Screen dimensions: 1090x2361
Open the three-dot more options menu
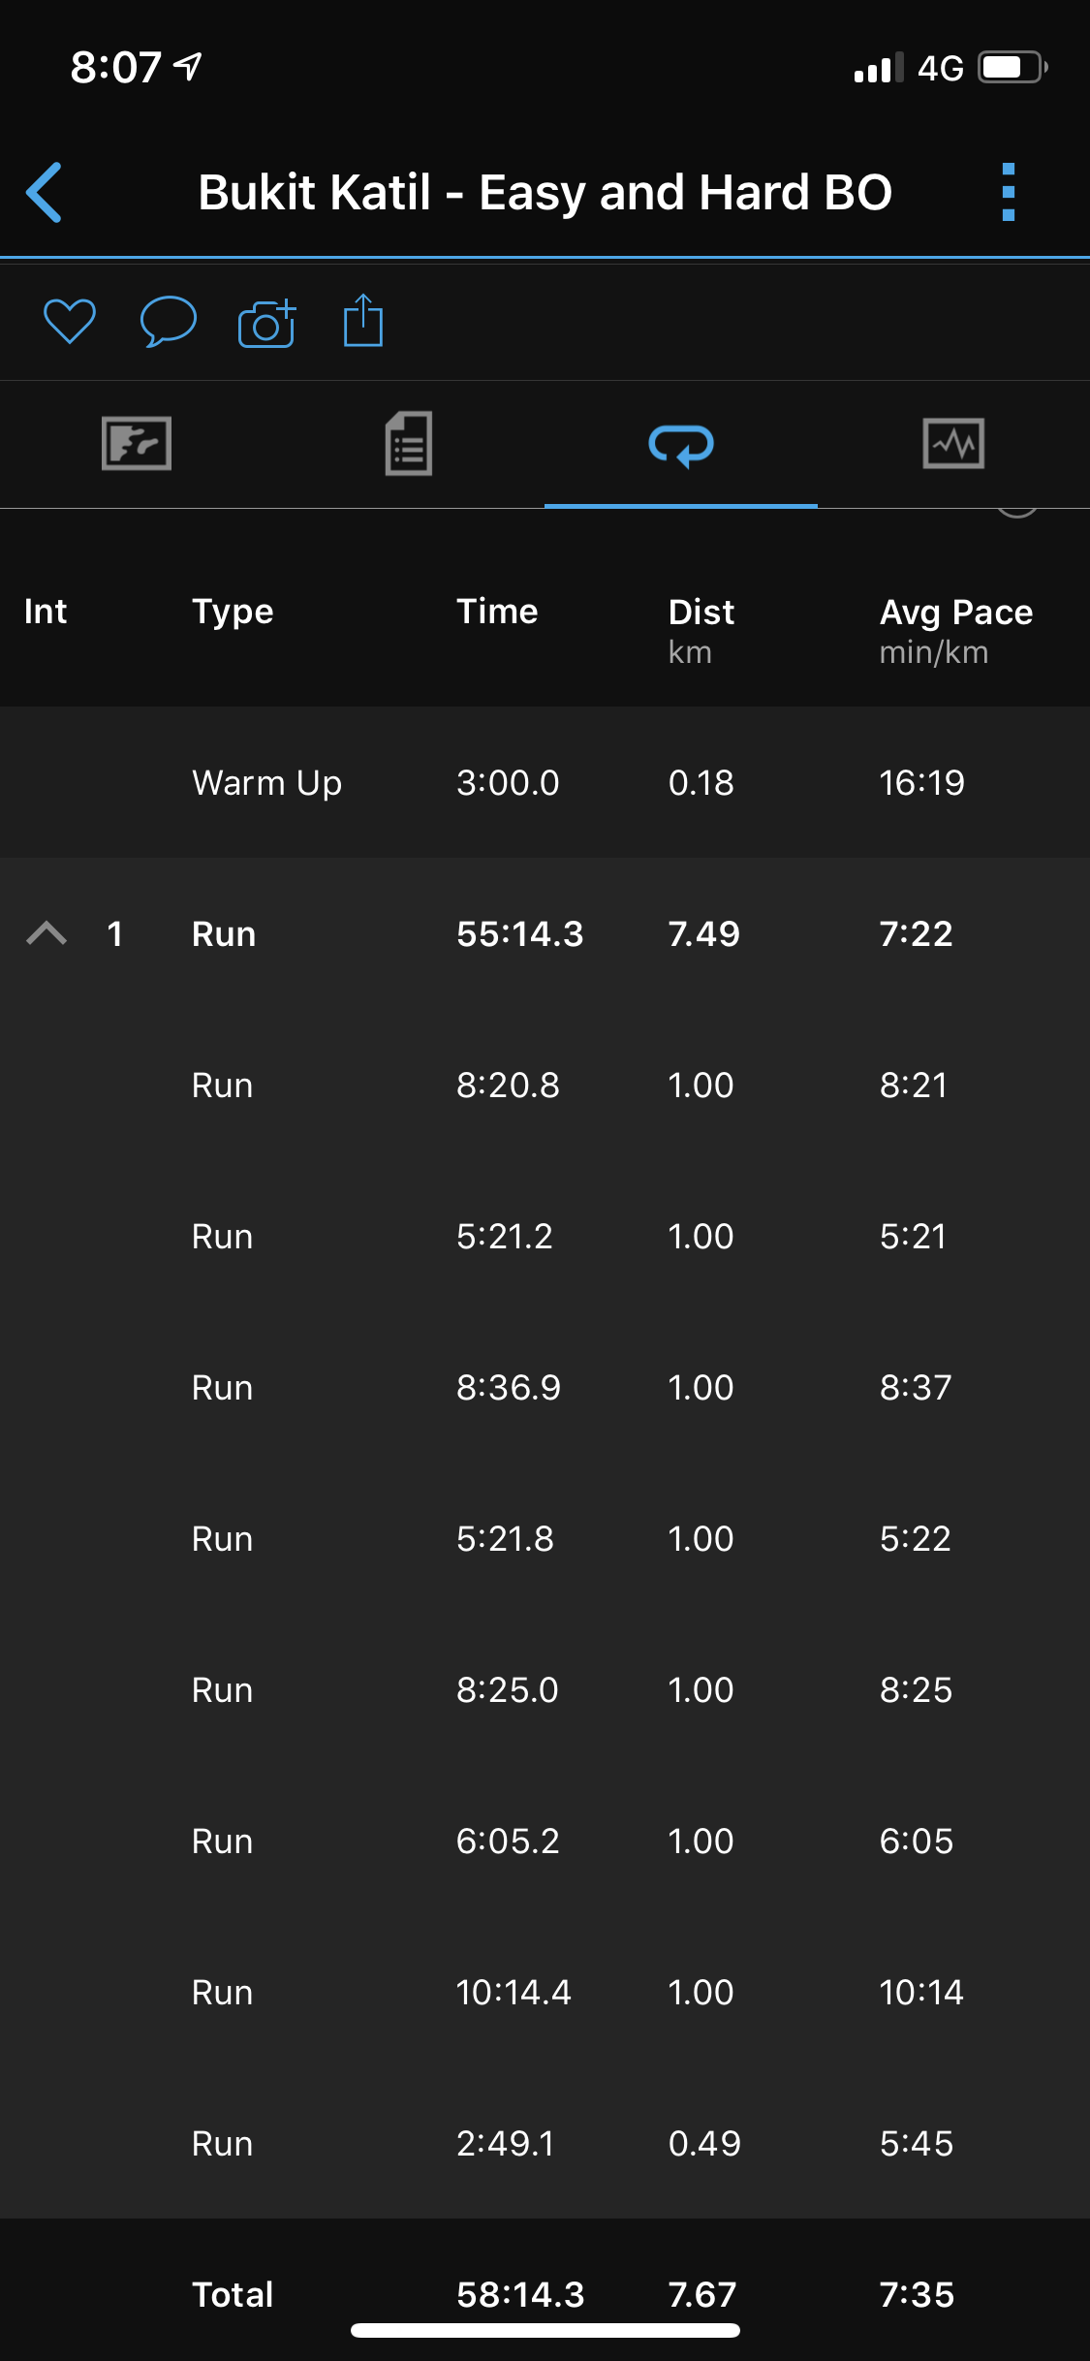click(x=1008, y=192)
